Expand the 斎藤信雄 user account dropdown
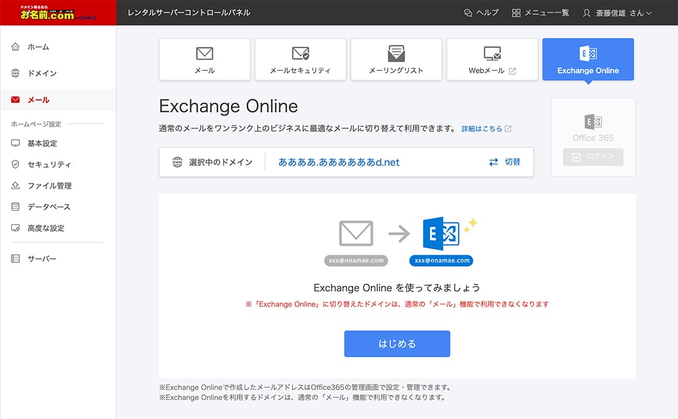 click(x=617, y=13)
